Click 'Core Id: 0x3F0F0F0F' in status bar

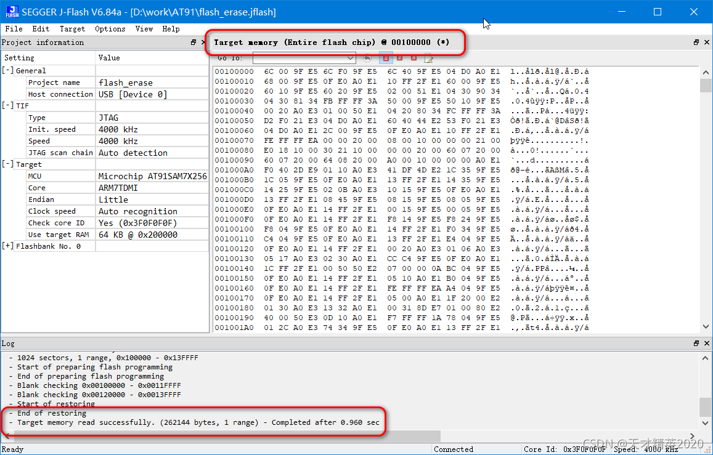(x=564, y=449)
